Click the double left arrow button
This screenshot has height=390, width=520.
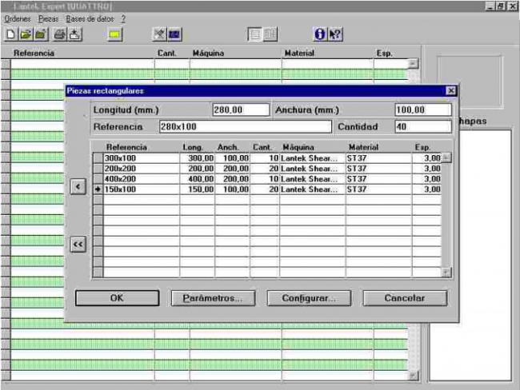tap(78, 245)
